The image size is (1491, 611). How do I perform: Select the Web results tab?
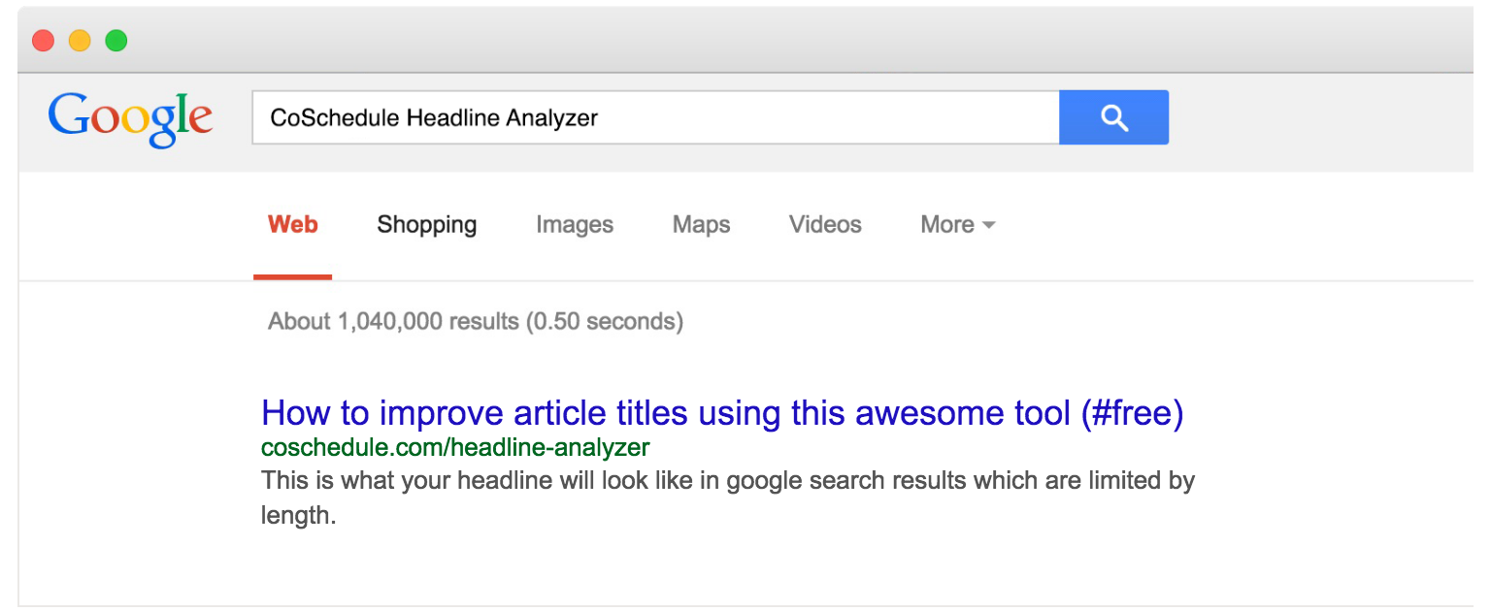click(293, 225)
